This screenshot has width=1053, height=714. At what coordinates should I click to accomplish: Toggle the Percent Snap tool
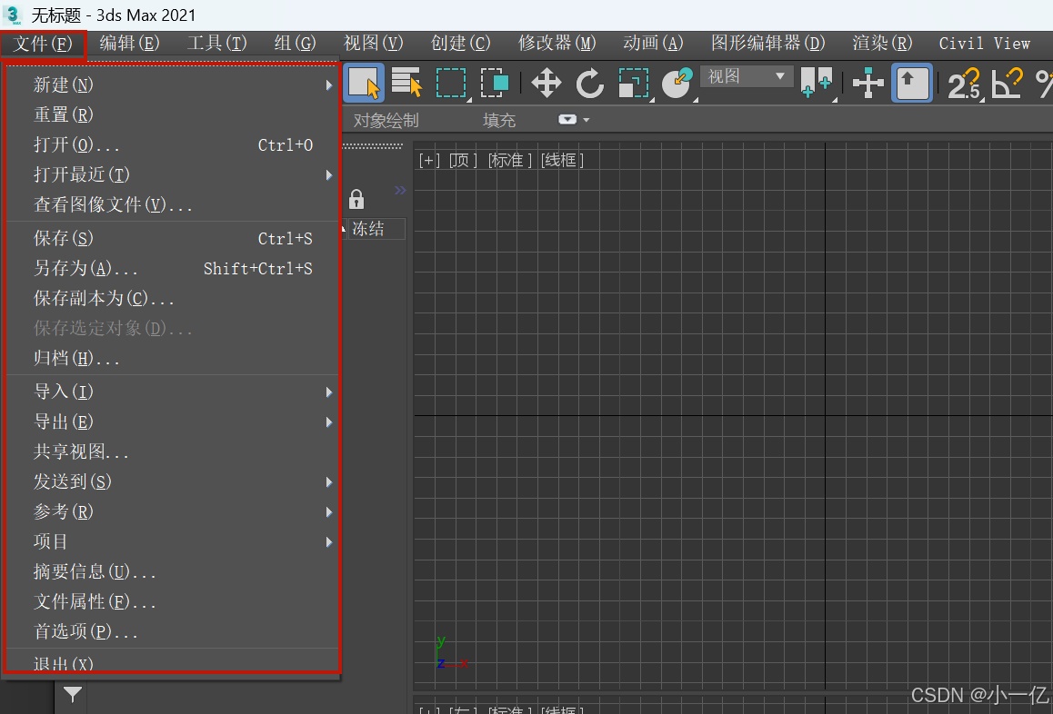point(1044,84)
